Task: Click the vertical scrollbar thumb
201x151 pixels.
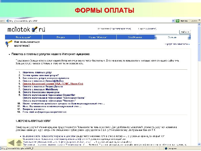Action: (x=199, y=44)
